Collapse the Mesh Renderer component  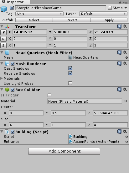pyautogui.click(x=2, y=63)
